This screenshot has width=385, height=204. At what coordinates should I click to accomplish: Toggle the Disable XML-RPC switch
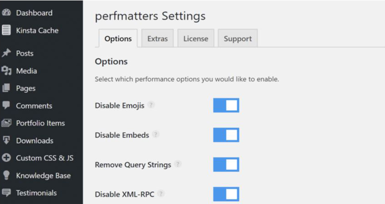tap(226, 194)
